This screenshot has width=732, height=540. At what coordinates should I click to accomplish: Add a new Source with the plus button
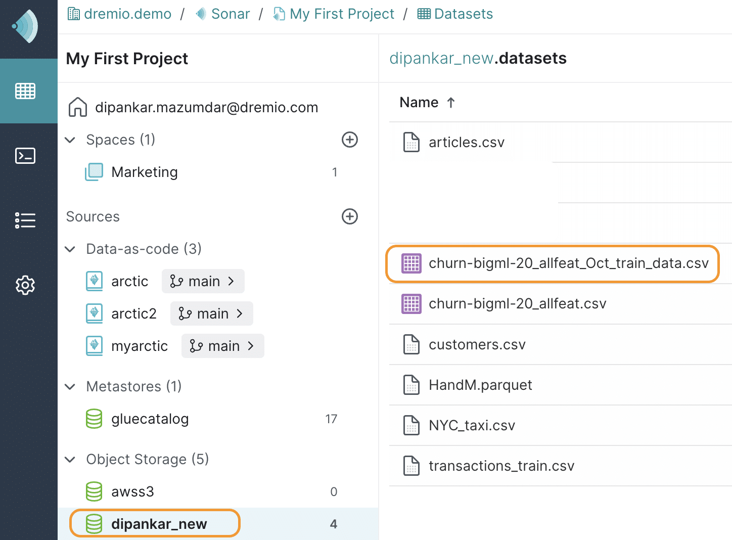pyautogui.click(x=350, y=217)
